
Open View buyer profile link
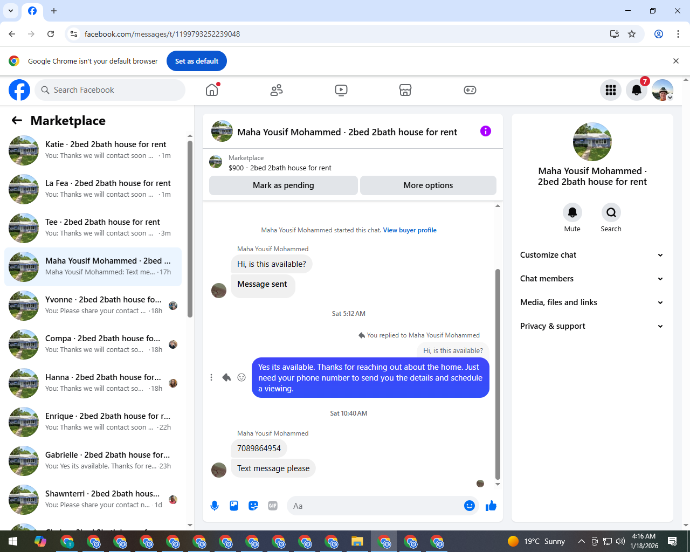410,230
